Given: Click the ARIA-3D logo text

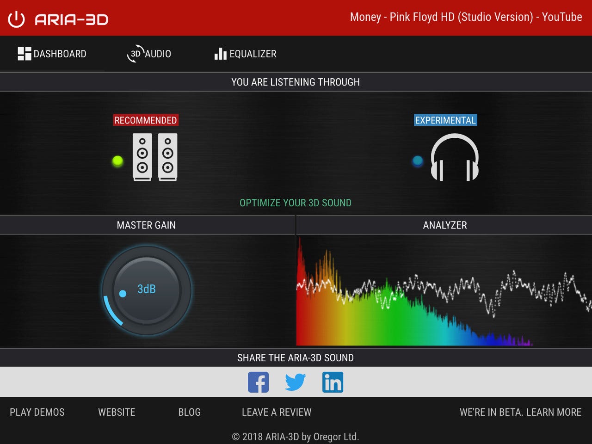Looking at the screenshot, I should [72, 19].
